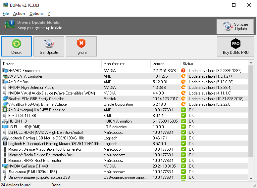Close the DUMo window

(x=249, y=5)
